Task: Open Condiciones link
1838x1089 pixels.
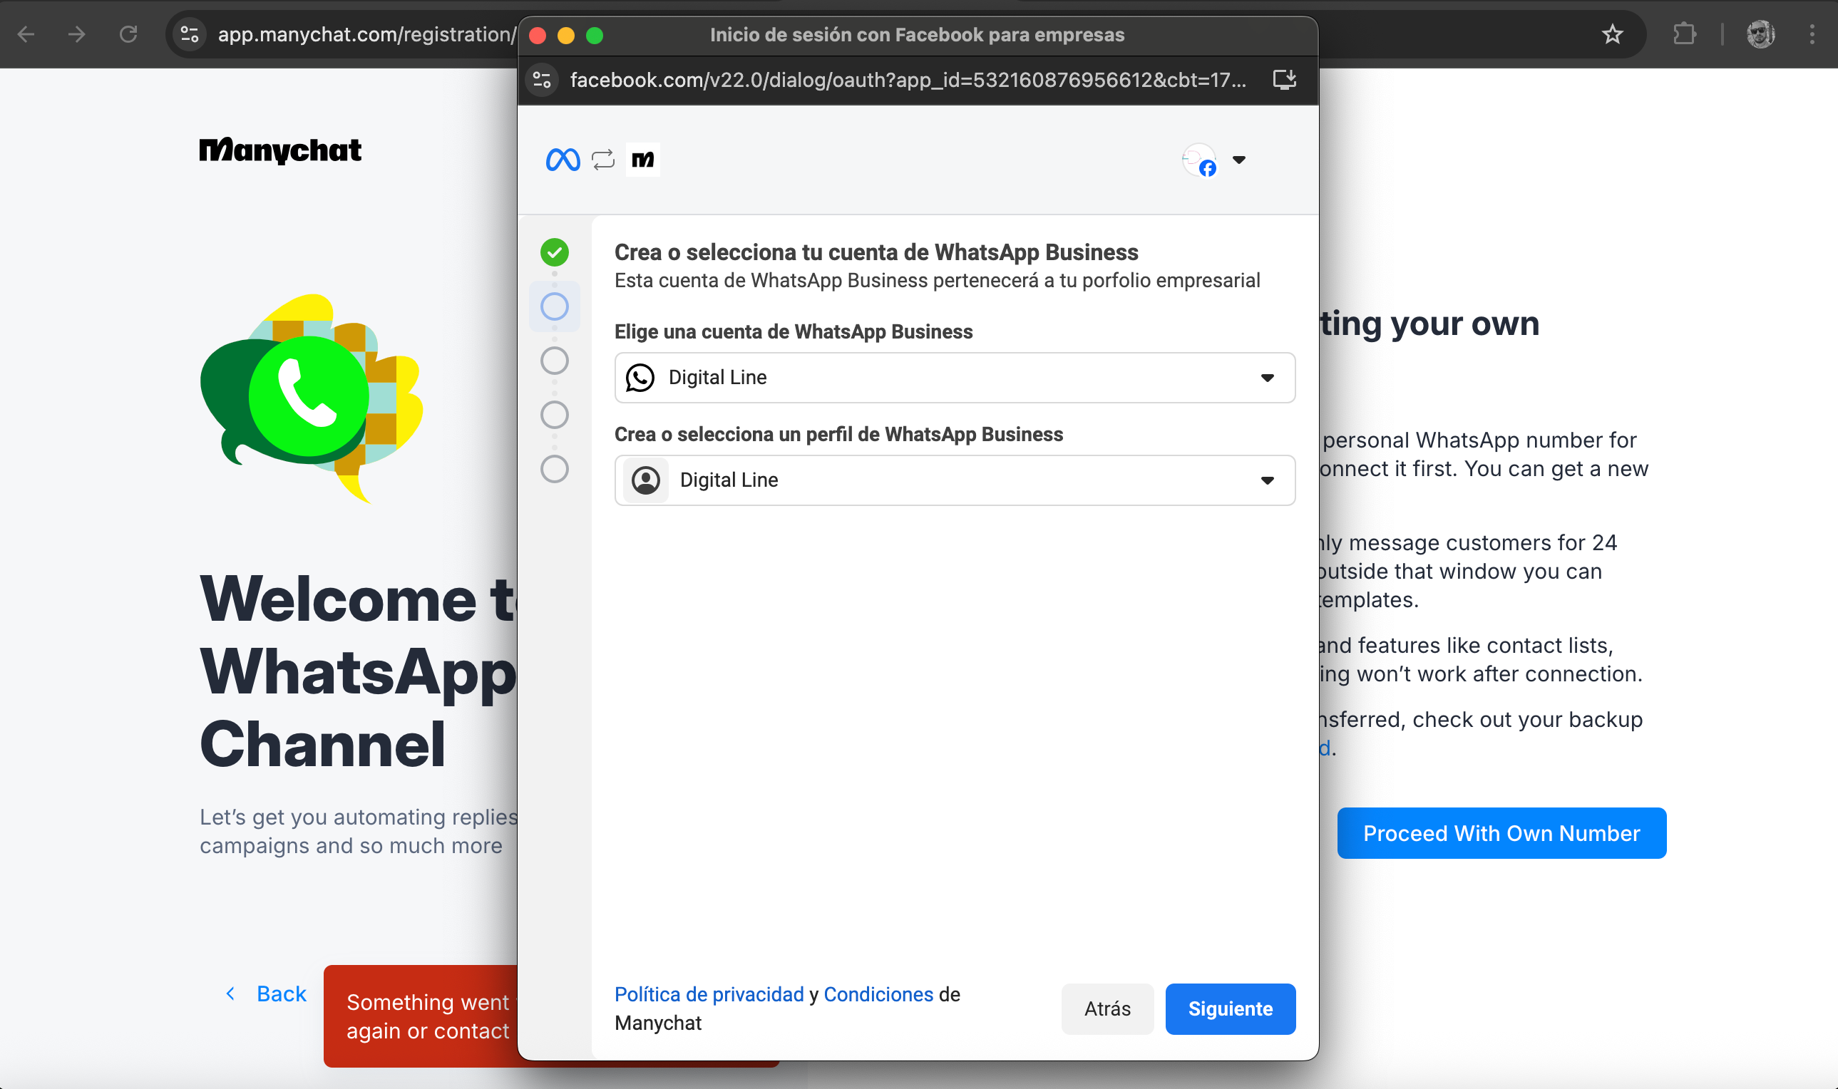Action: click(878, 993)
